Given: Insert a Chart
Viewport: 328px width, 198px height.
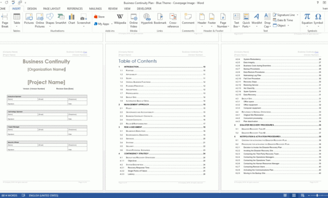Looking at the screenshot, I should pyautogui.click(x=71, y=19).
